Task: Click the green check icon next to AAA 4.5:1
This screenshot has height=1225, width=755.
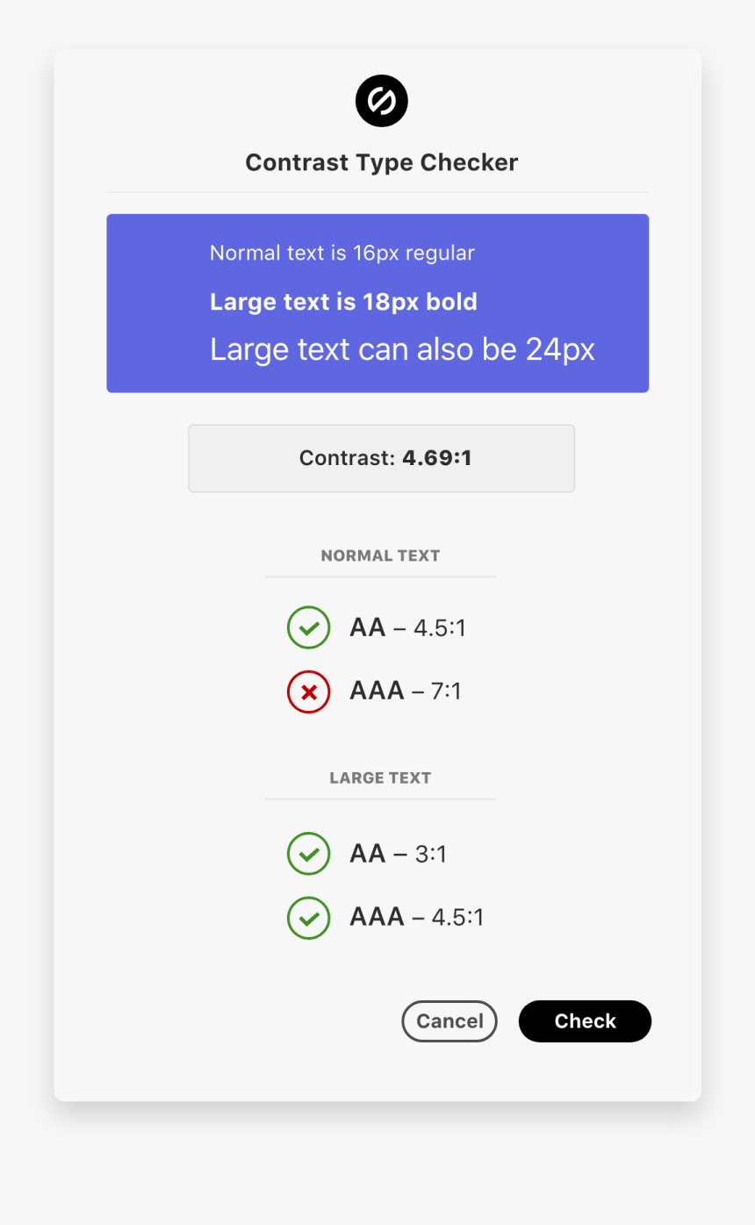Action: pos(308,917)
